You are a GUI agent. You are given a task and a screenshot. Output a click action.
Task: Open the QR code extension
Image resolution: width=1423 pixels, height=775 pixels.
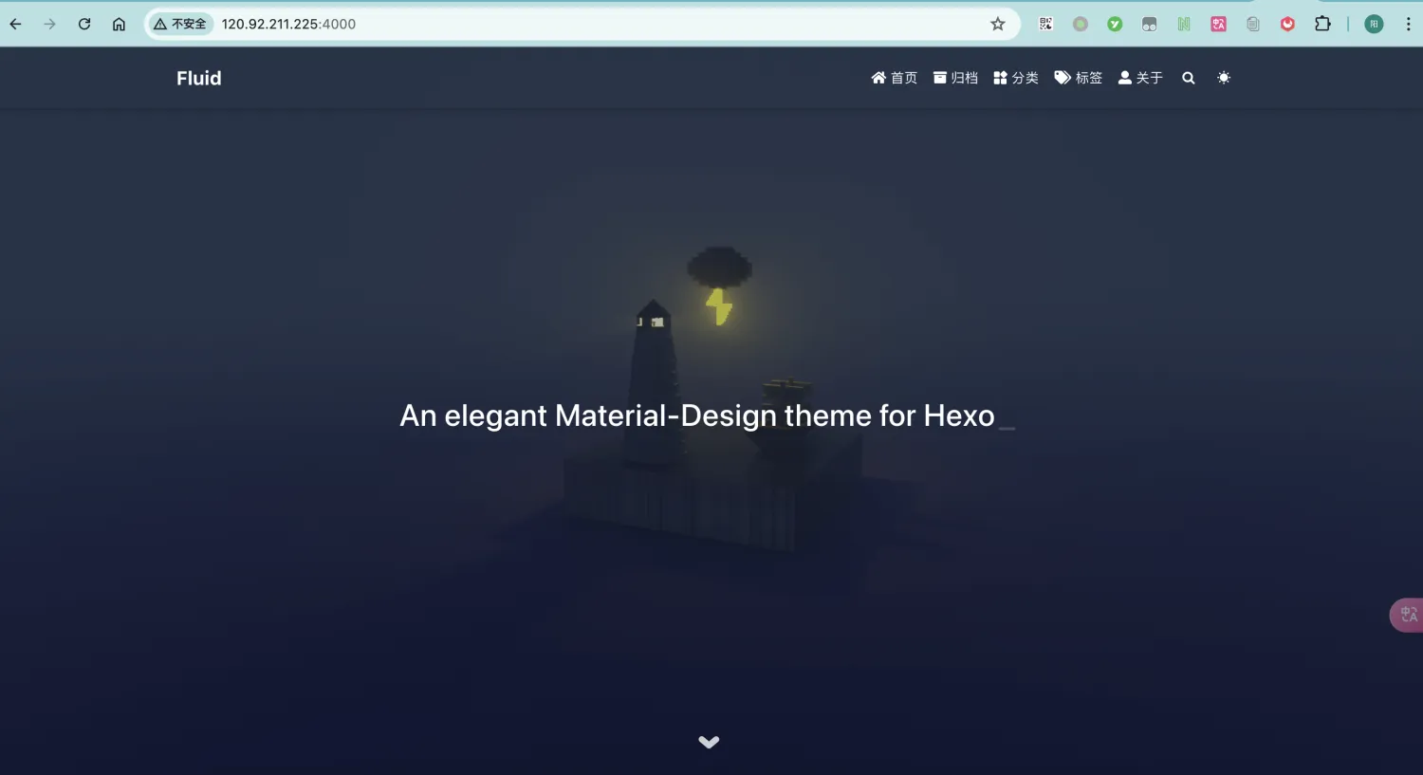pyautogui.click(x=1046, y=24)
